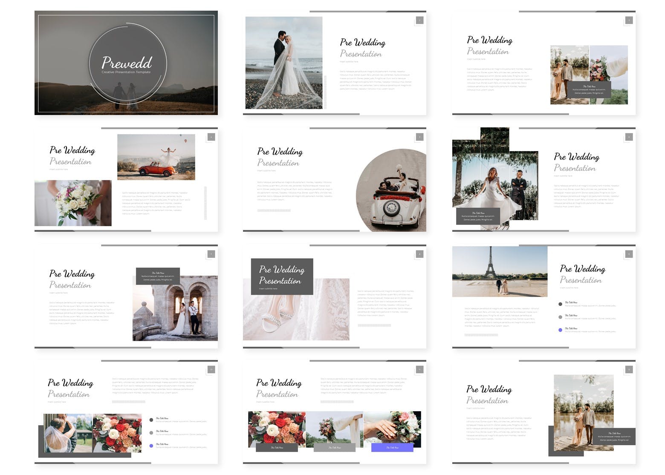Image resolution: width=665 pixels, height=475 pixels.
Task: Select dark caption box on twirling bride photo
Action: pos(478,216)
